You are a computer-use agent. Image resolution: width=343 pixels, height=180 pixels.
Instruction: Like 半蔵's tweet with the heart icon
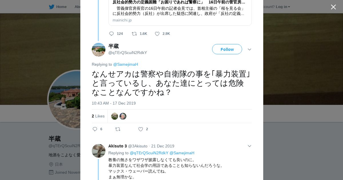141,129
